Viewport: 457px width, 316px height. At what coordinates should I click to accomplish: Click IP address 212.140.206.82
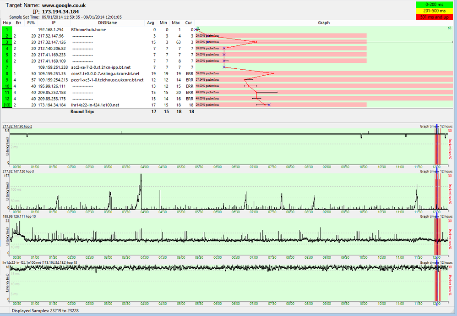(52, 49)
